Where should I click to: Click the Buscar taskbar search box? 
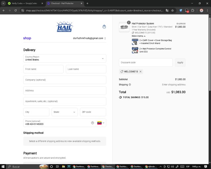pyautogui.click(x=28, y=167)
